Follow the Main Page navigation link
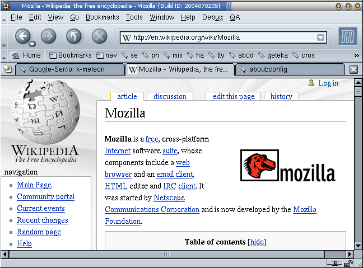 tap(34, 185)
